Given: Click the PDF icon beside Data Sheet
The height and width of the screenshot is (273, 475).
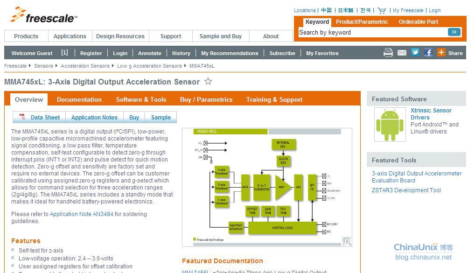Looking at the screenshot, I should (x=22, y=117).
